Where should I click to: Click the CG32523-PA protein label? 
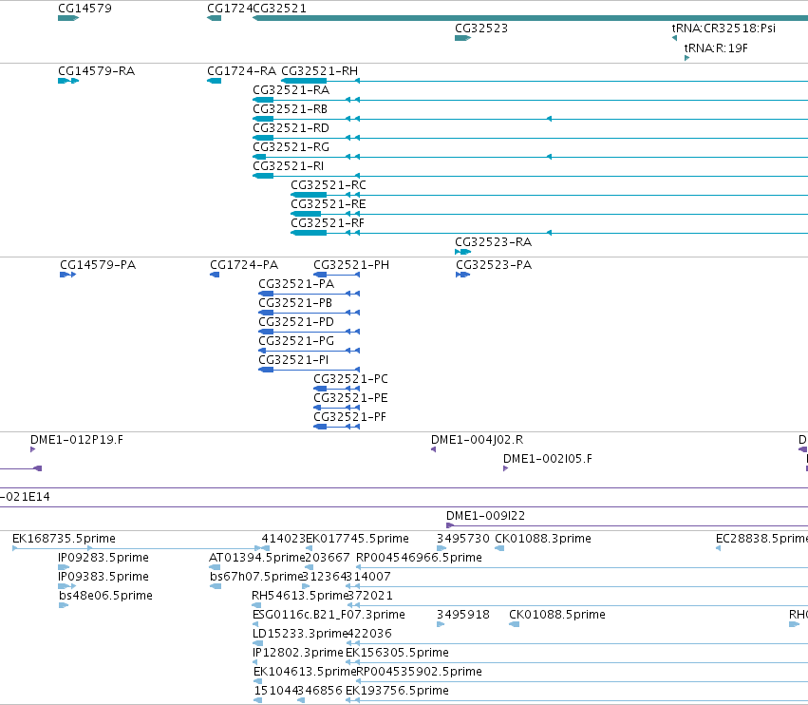pyautogui.click(x=494, y=264)
